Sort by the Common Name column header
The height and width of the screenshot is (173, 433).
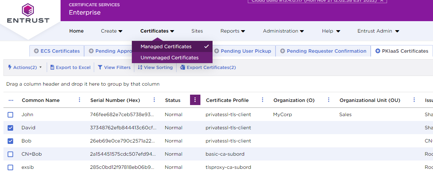point(40,101)
